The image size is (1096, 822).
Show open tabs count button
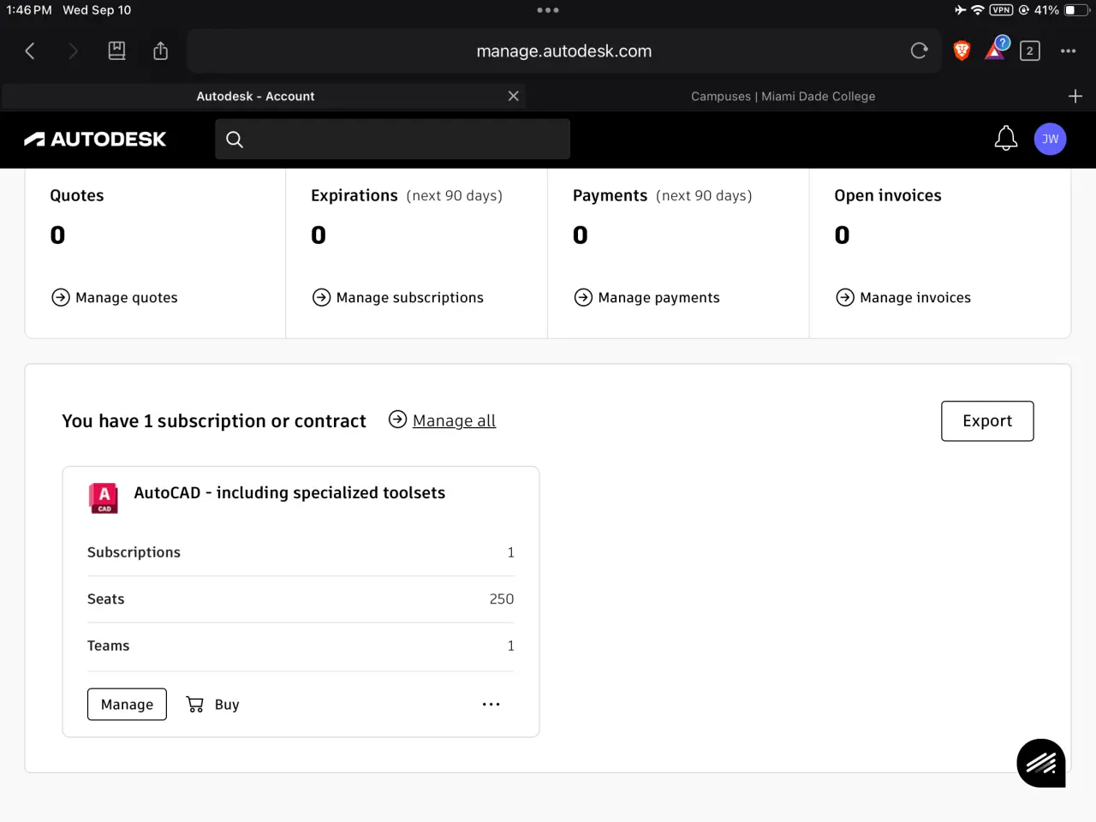1030,51
